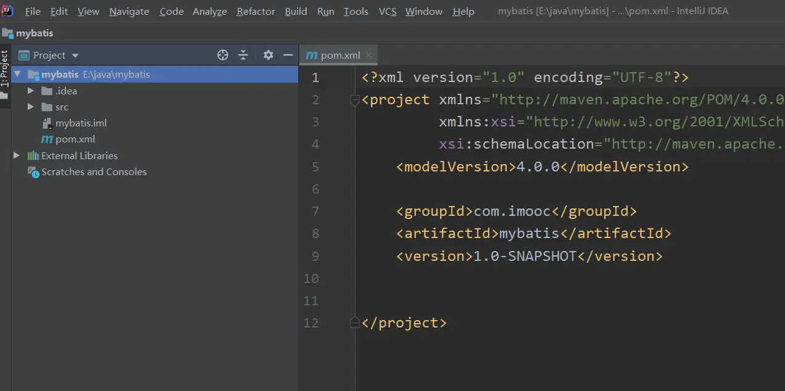Click on the artifactId line in editor
The width and height of the screenshot is (785, 391).
[x=533, y=234]
